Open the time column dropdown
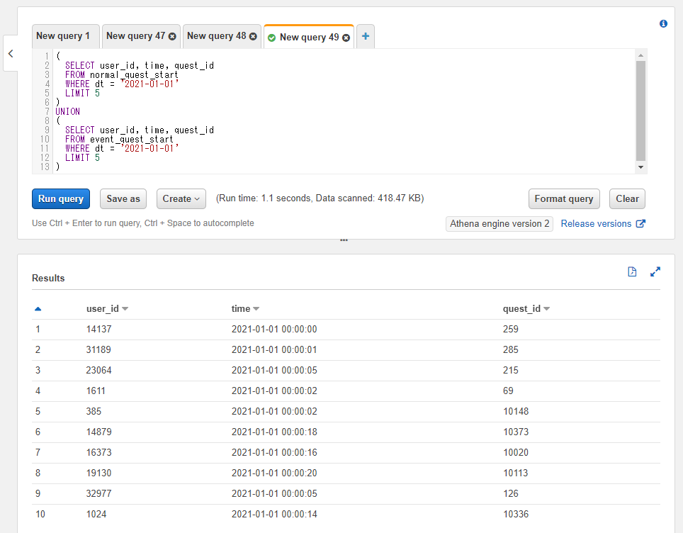683x533 pixels. [256, 309]
